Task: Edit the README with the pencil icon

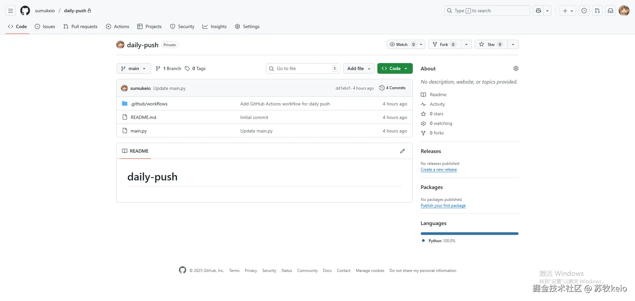Action: pyautogui.click(x=402, y=151)
